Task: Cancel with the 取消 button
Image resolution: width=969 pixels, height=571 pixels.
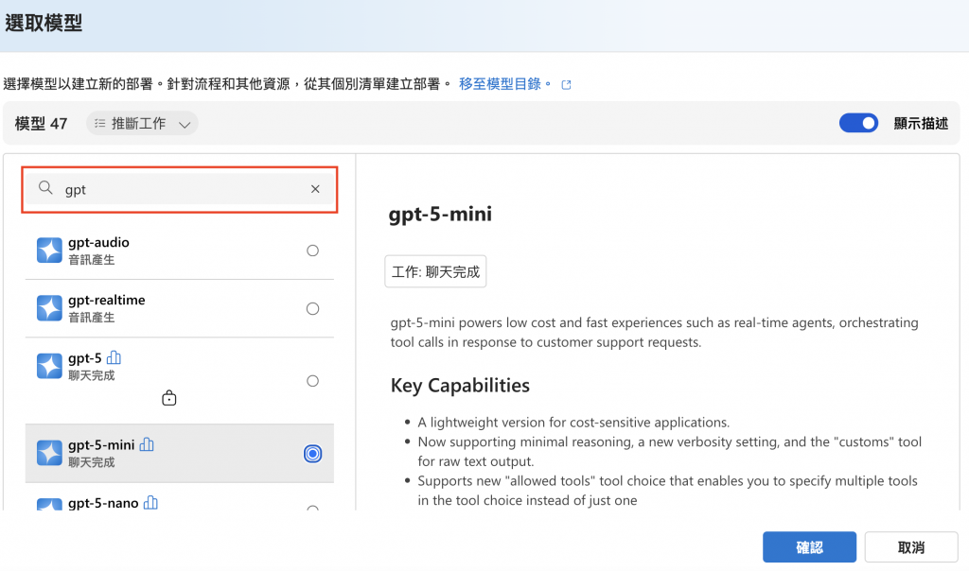Action: click(911, 547)
